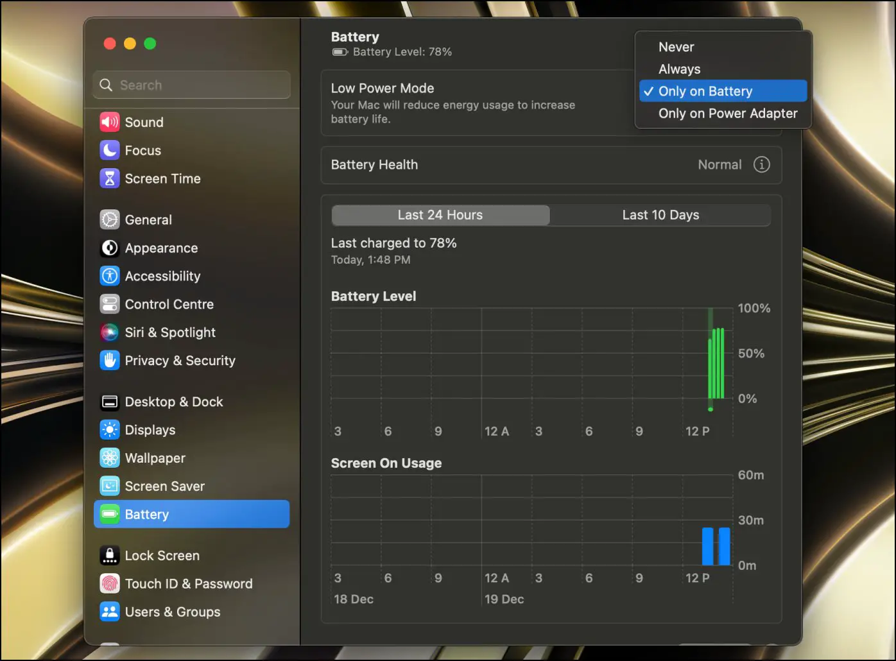Open Sound settings via speaker icon
The image size is (896, 661).
[110, 122]
